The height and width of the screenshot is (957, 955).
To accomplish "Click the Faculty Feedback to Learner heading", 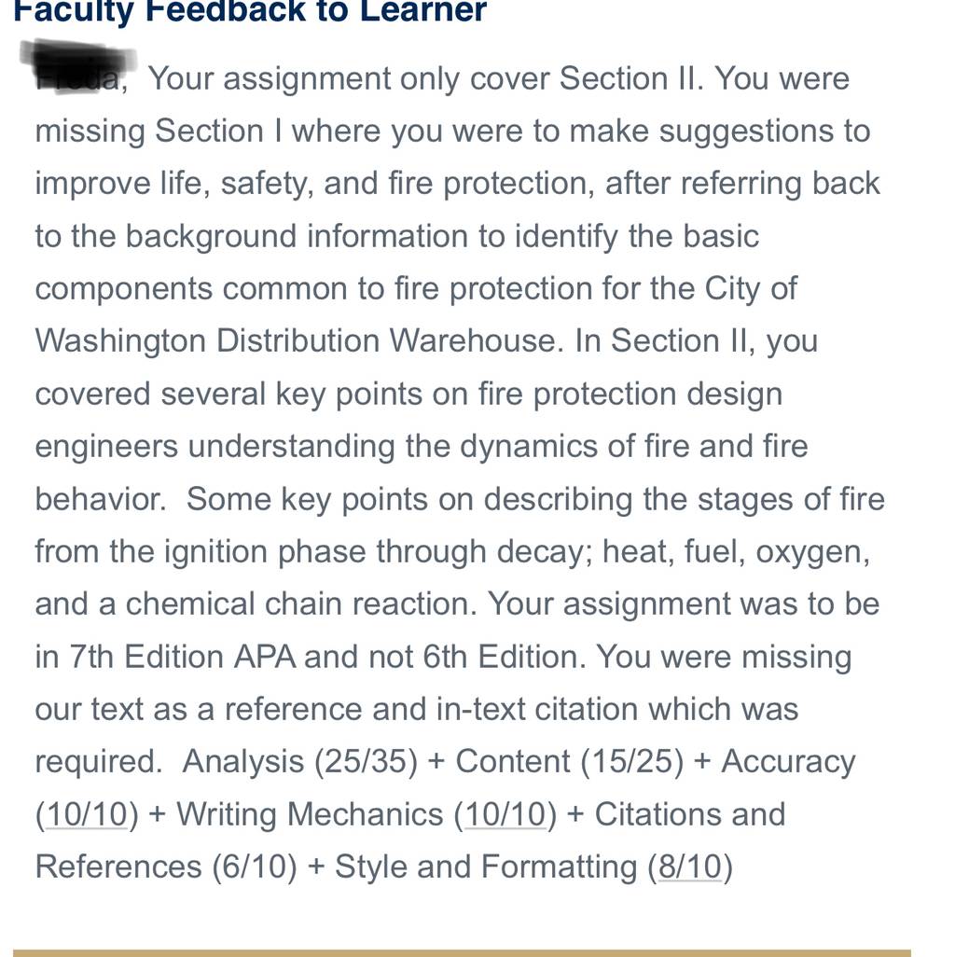I will point(250,11).
